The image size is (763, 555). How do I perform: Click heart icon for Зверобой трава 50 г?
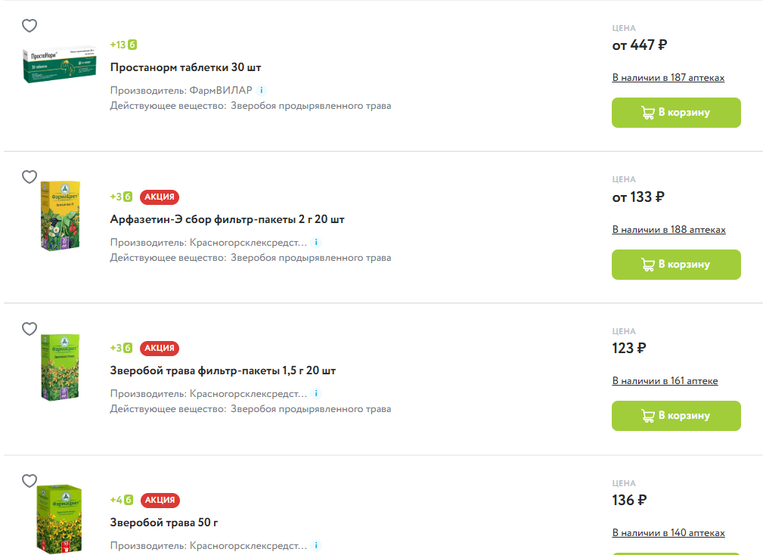[x=29, y=481]
